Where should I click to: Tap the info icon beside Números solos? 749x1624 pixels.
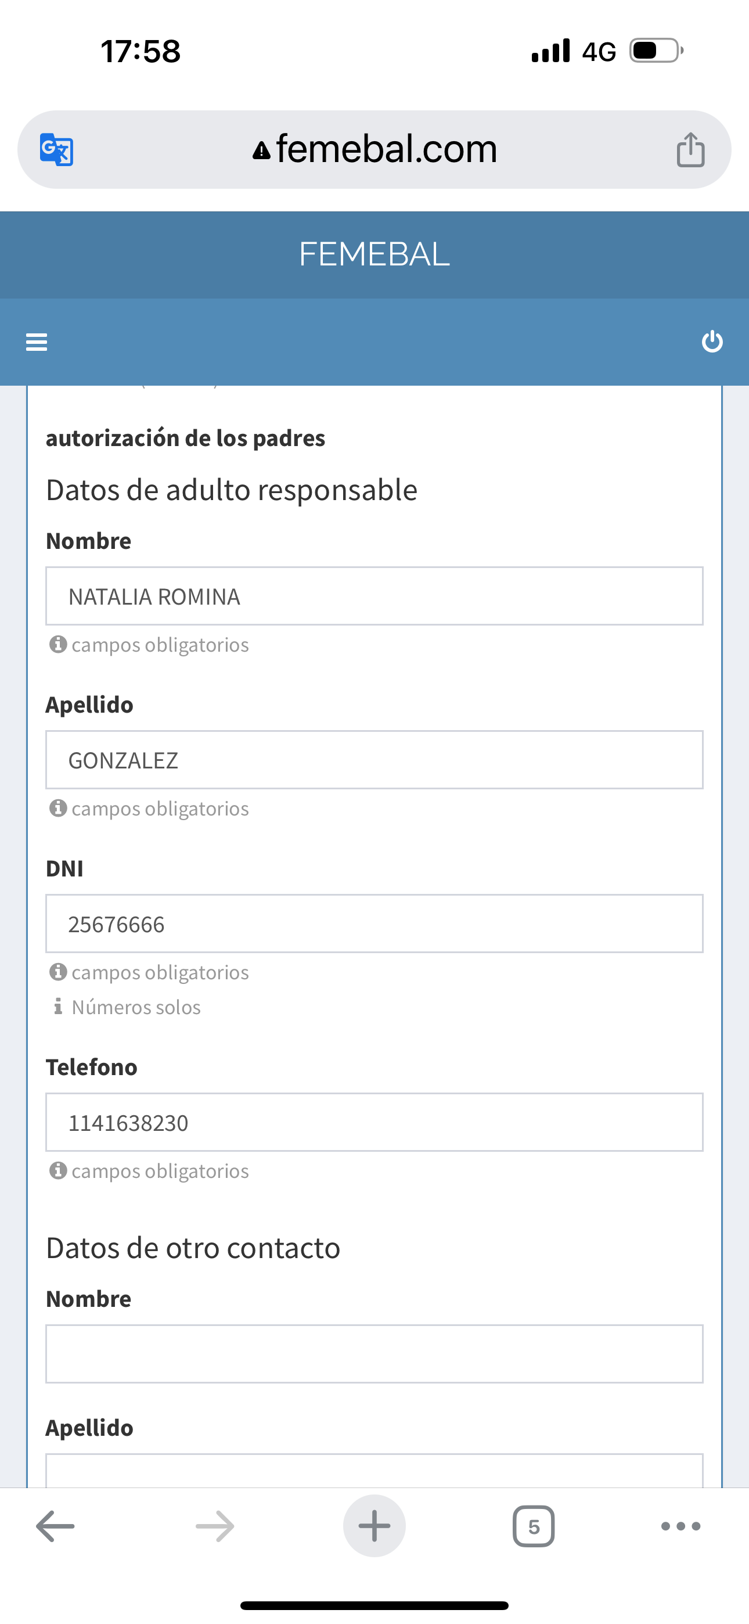58,1007
